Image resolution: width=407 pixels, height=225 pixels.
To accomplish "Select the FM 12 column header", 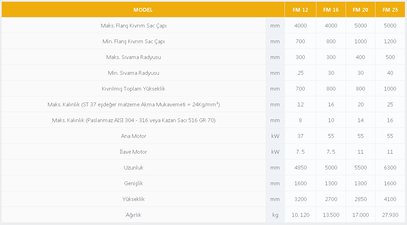I will (x=300, y=10).
